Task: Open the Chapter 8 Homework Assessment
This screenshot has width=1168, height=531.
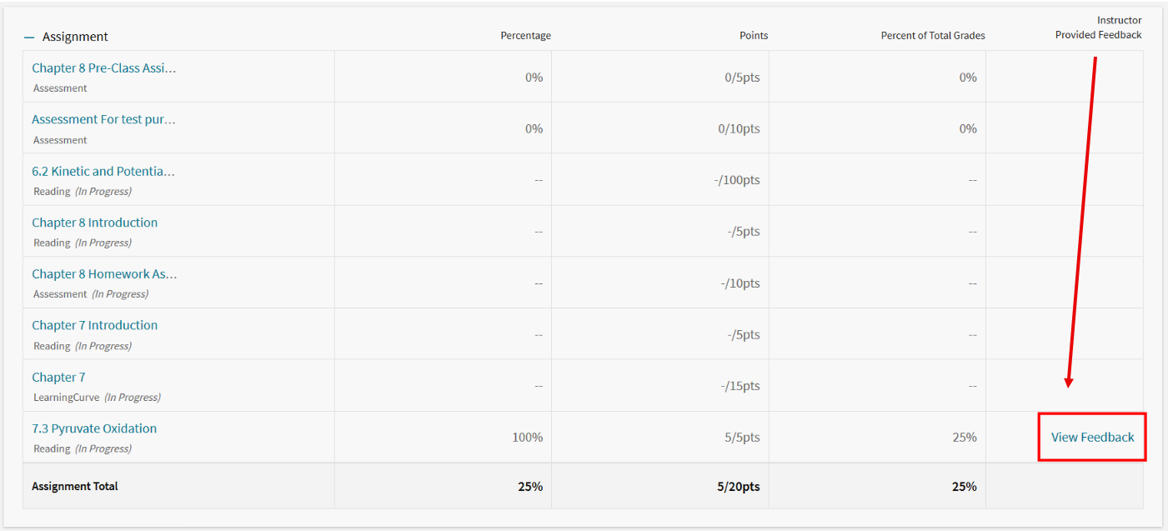Action: (103, 273)
